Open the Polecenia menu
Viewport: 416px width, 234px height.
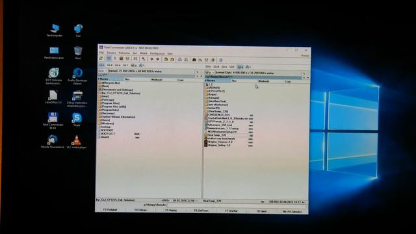click(124, 53)
